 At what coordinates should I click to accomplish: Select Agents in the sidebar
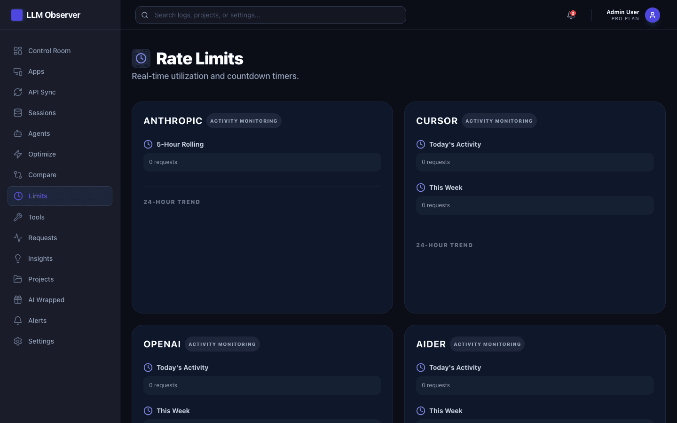tap(60, 133)
